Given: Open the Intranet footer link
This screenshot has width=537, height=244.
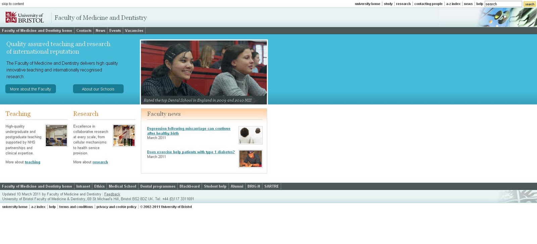Looking at the screenshot, I should (83, 186).
